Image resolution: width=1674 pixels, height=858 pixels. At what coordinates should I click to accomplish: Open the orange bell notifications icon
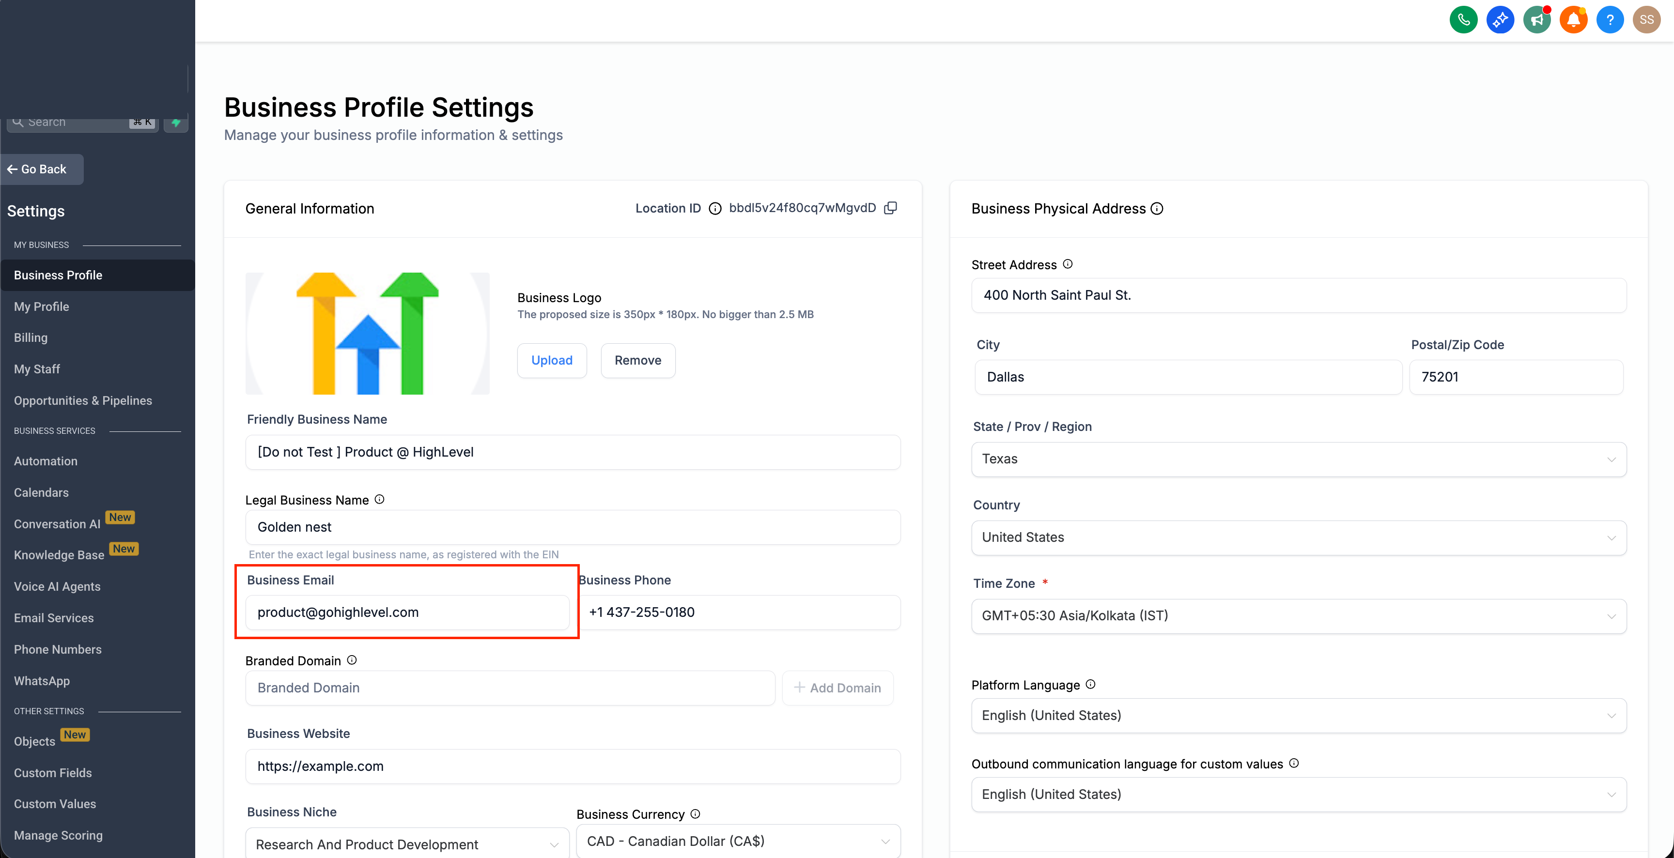1573,19
